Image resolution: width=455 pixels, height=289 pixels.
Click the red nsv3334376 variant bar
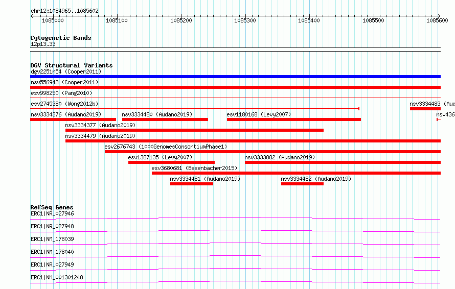click(x=73, y=119)
